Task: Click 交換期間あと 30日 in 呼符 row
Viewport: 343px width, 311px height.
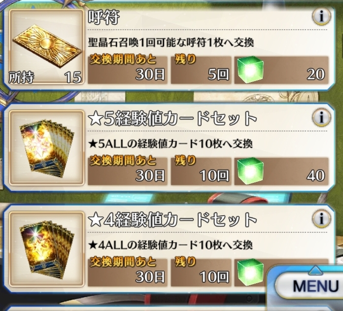Action: coord(127,70)
